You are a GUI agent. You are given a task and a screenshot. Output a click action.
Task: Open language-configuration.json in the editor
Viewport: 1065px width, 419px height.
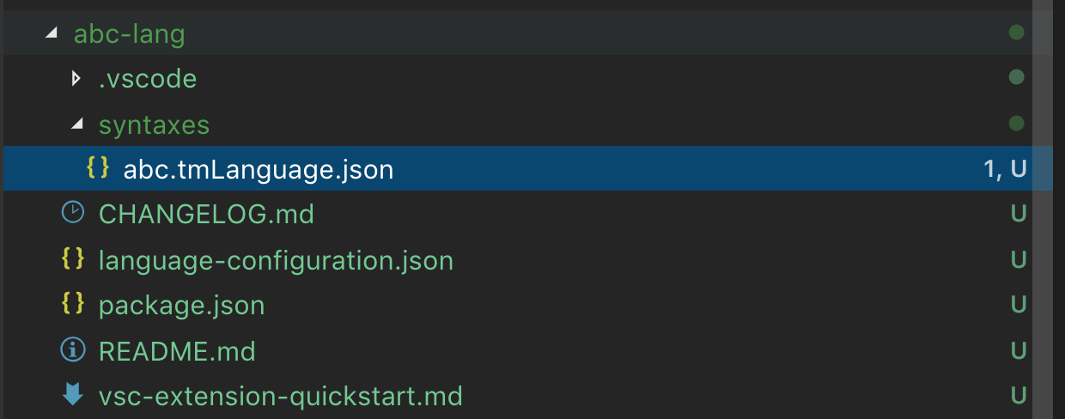coord(276,259)
